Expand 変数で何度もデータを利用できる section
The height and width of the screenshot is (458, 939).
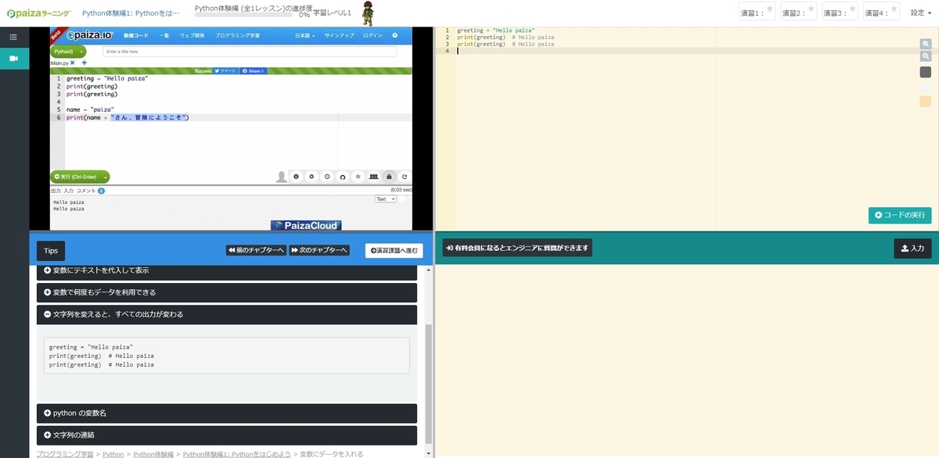(x=227, y=292)
